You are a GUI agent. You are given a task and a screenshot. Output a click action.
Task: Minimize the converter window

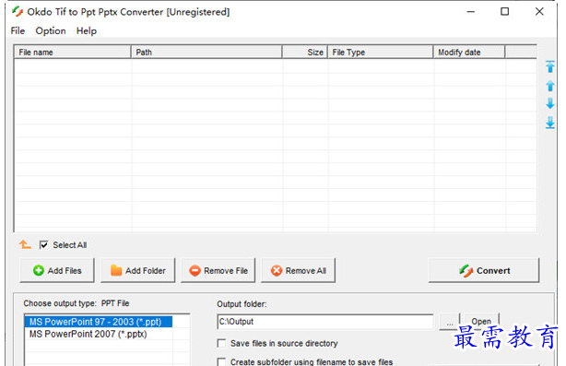click(471, 12)
